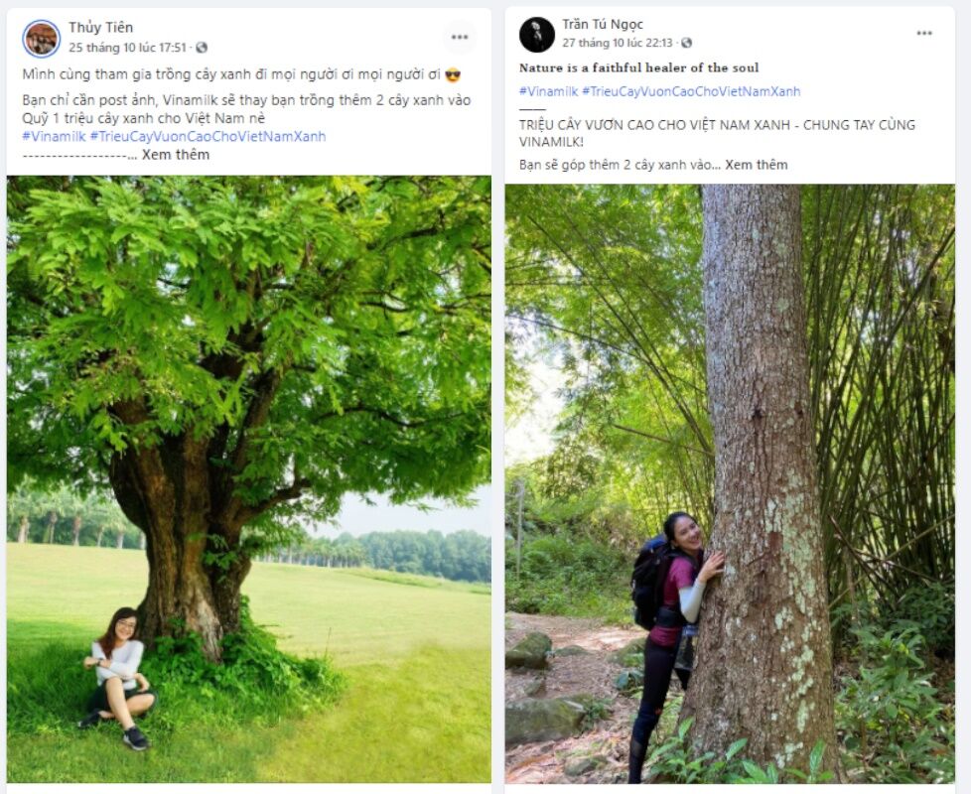971x794 pixels.
Task: Click #TrieuCayVuonCaoChoVietNamXanh in Trần Tú Ngọc's post
Action: click(690, 91)
